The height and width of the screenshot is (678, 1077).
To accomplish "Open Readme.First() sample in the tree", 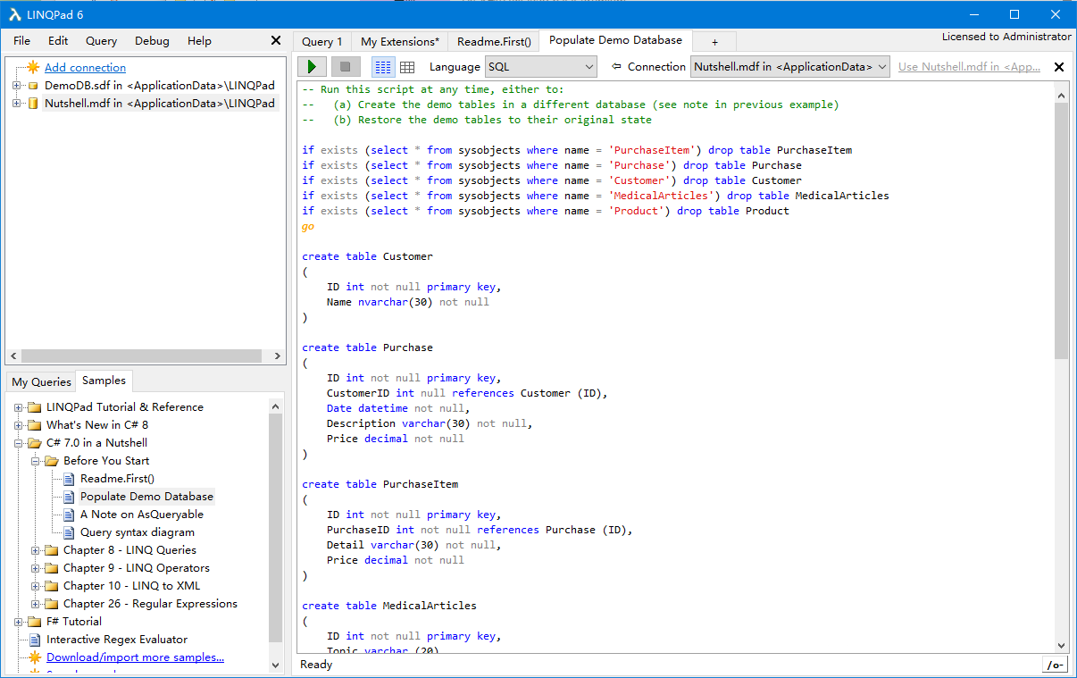I will (117, 479).
